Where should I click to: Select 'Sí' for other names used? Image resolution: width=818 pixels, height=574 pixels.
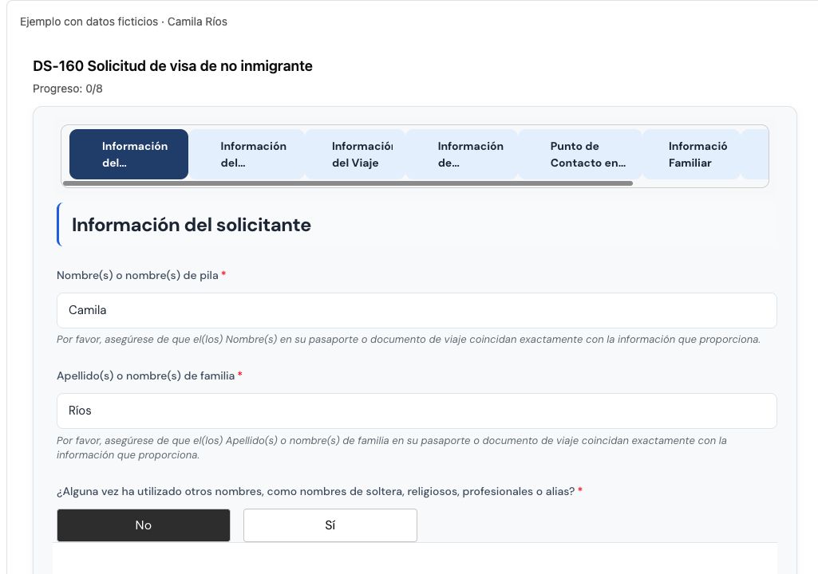(x=330, y=525)
